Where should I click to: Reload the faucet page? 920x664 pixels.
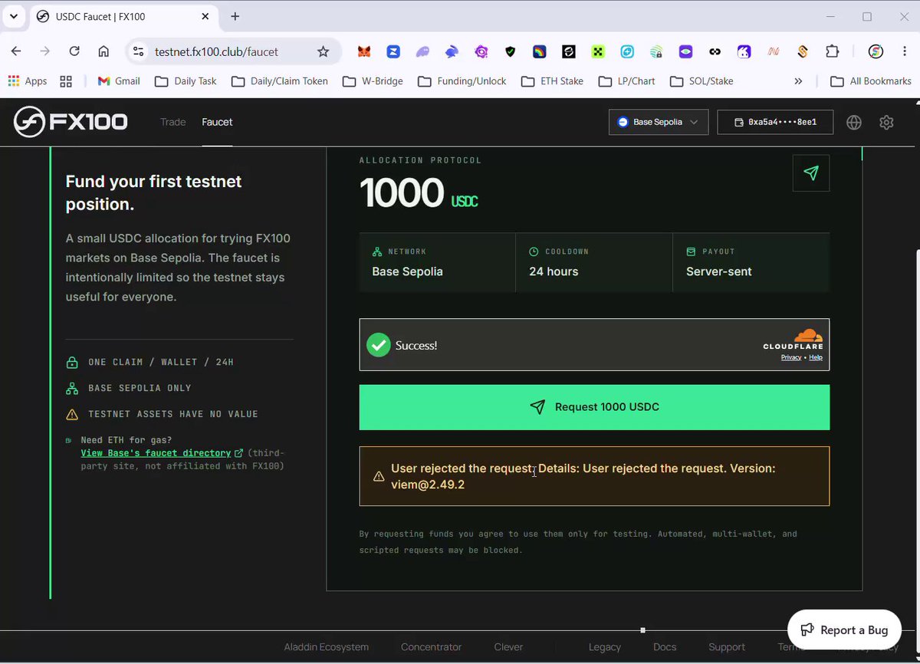pos(74,51)
